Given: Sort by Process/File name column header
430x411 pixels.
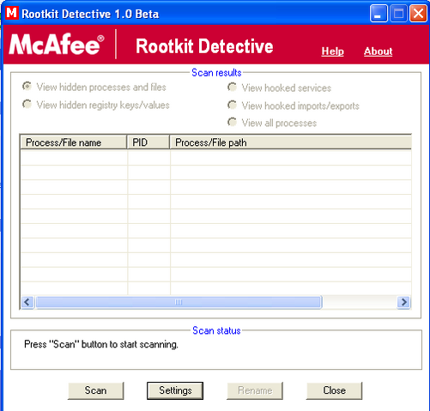Looking at the screenshot, I should coord(74,142).
